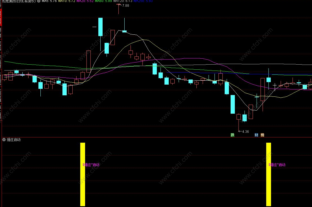312x207 pixels.
Task: Click the orange 榜 marker icon
Action: [263, 135]
